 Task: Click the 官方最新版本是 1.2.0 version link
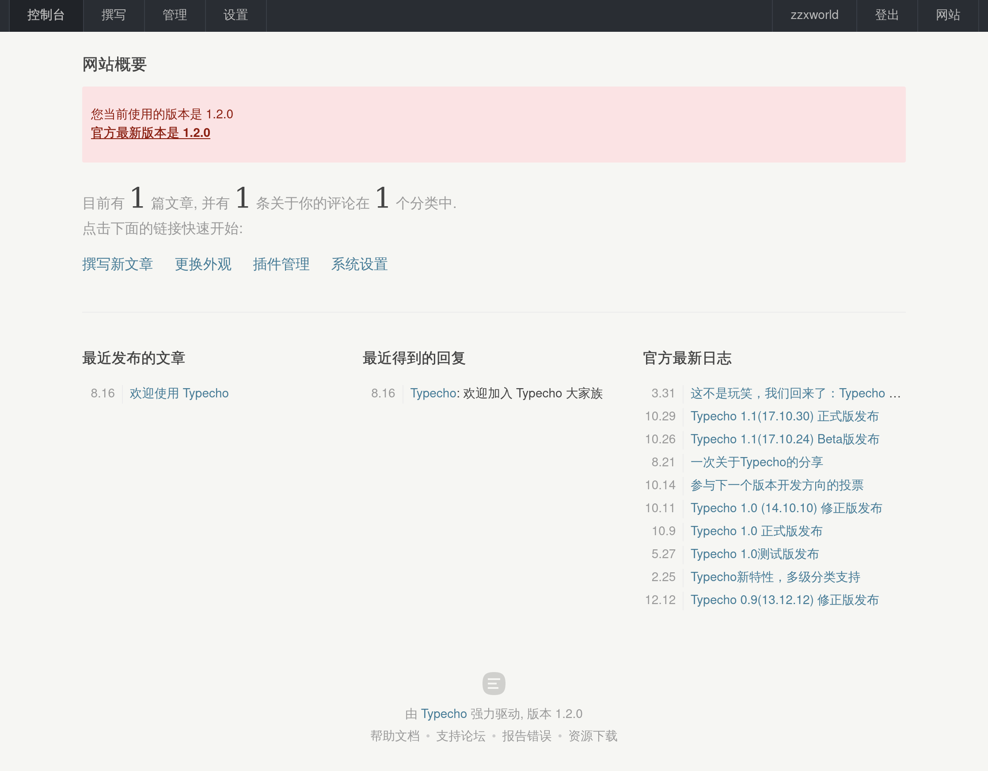[x=151, y=133]
